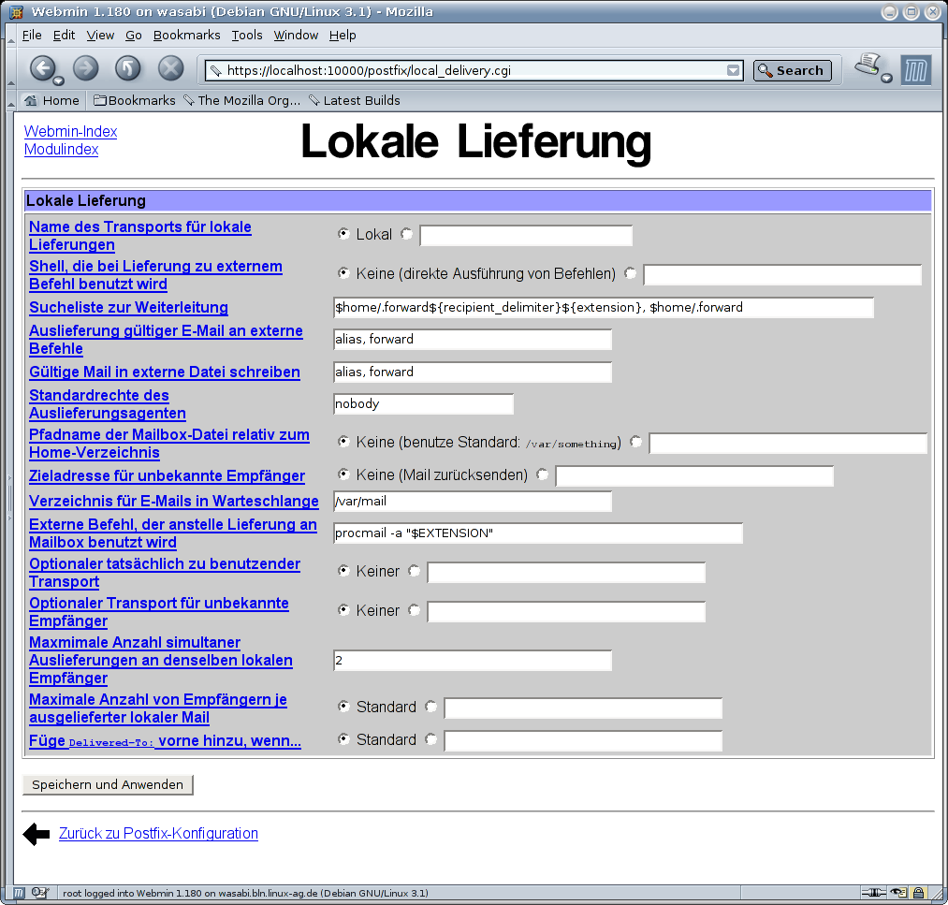Screen dimensions: 948x905
Task: Click Speichern und Anwenden button
Action: pos(108,784)
